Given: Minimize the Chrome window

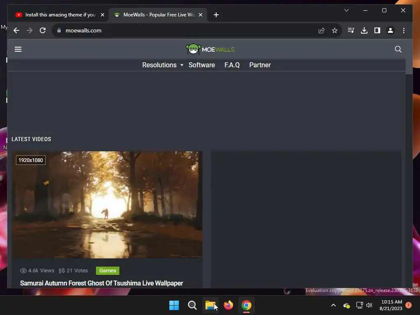Looking at the screenshot, I should [365, 10].
